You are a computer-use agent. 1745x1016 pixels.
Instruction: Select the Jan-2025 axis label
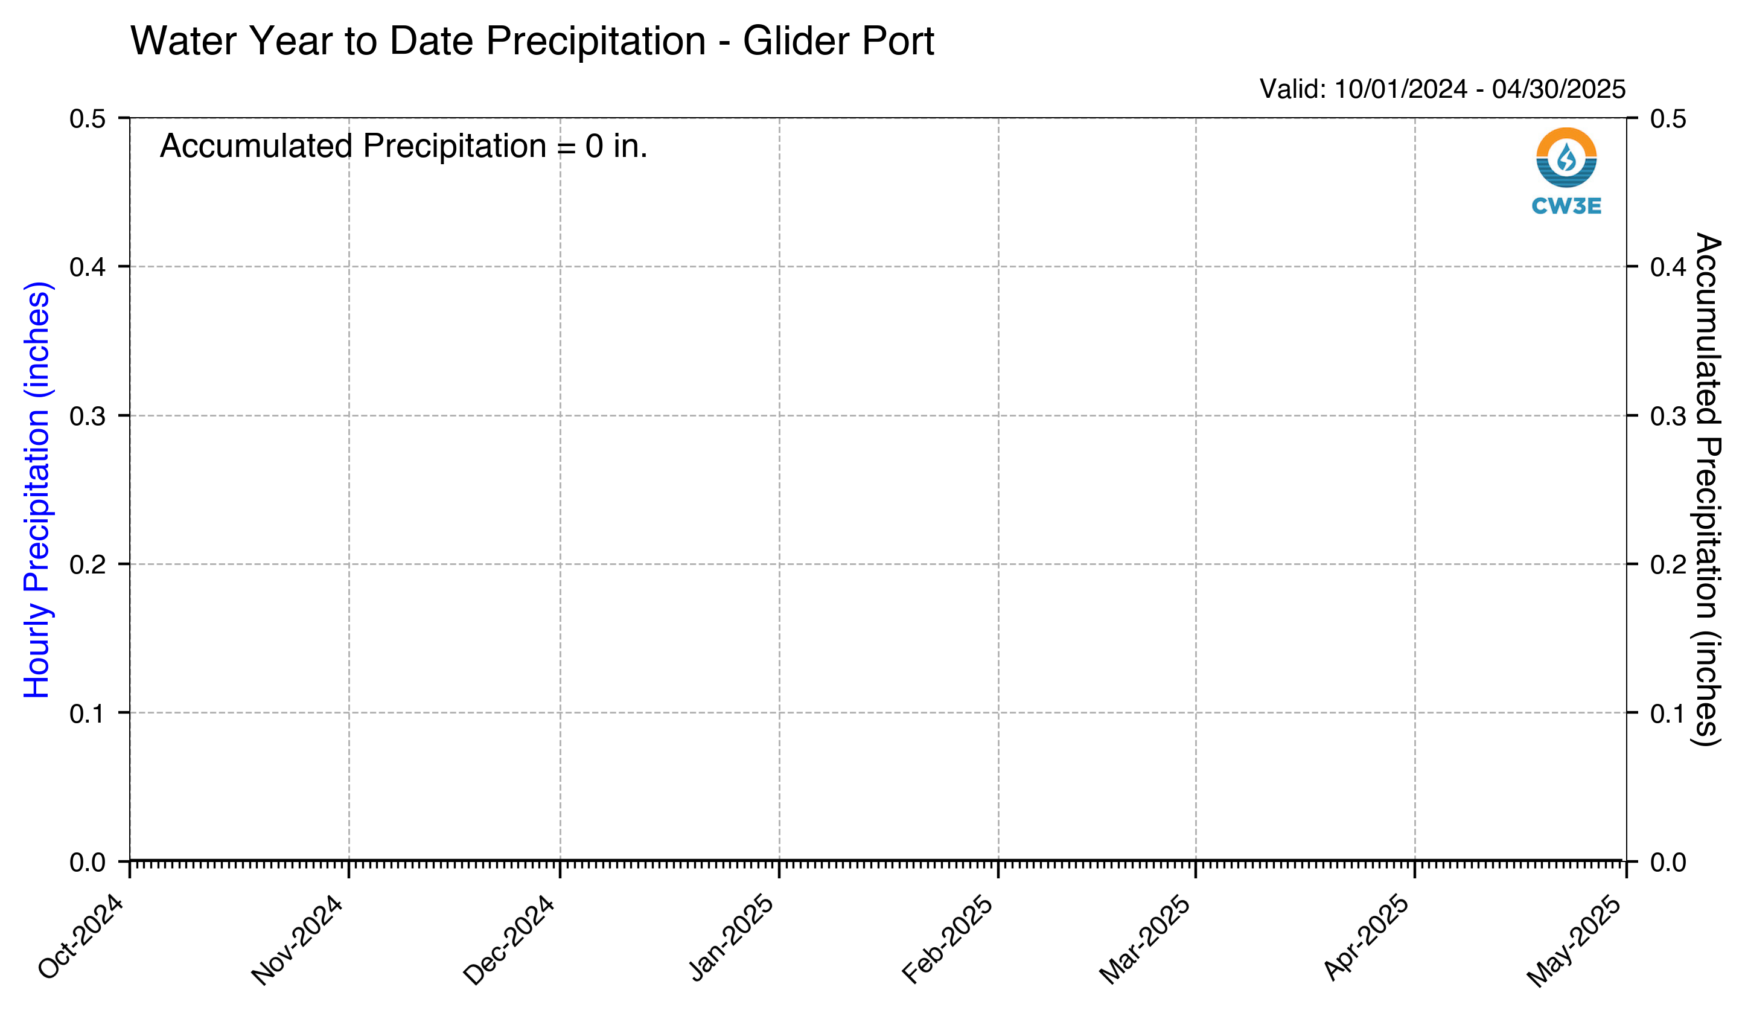pyautogui.click(x=731, y=938)
